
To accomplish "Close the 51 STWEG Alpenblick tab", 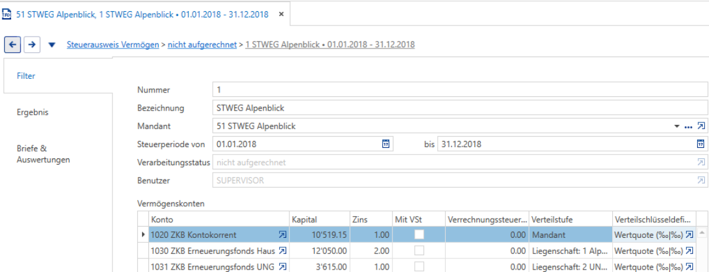I will (281, 14).
